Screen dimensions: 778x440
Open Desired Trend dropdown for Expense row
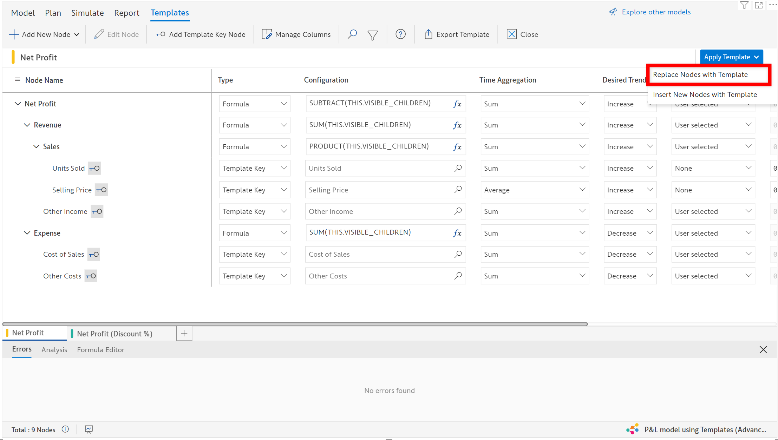point(630,233)
